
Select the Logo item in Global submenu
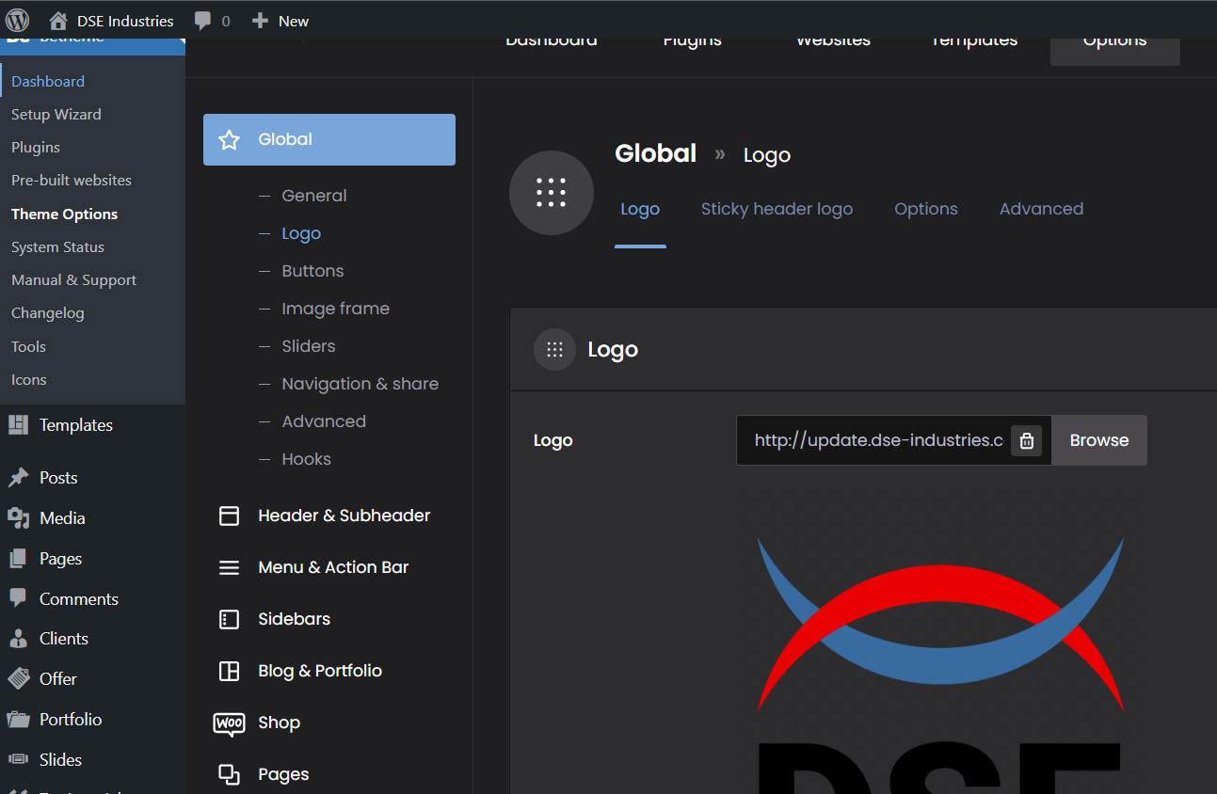point(301,233)
